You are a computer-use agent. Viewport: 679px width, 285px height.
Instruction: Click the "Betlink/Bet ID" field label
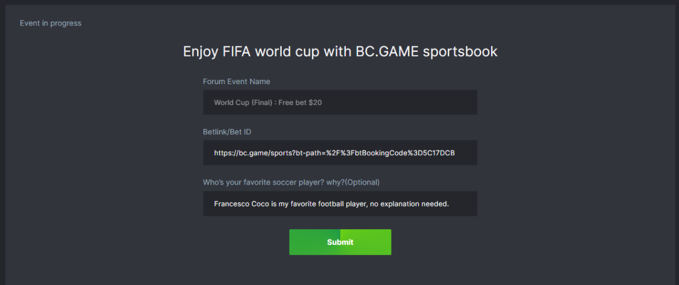(227, 131)
